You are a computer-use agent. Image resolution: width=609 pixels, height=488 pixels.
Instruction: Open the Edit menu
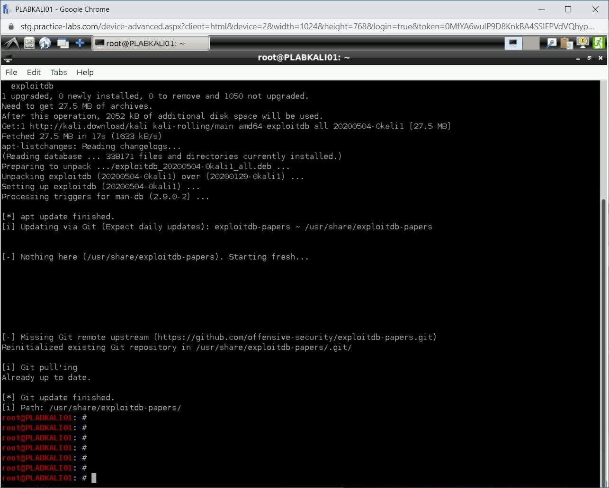[34, 72]
